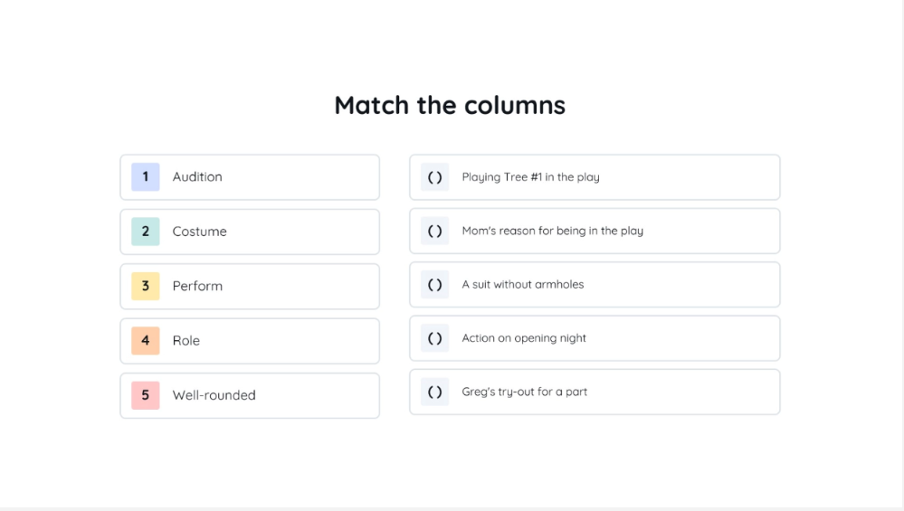Click the Action on opening night text

tap(523, 338)
